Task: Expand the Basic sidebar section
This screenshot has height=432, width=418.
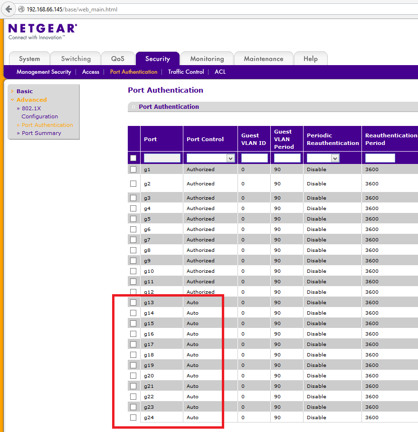Action: [25, 91]
